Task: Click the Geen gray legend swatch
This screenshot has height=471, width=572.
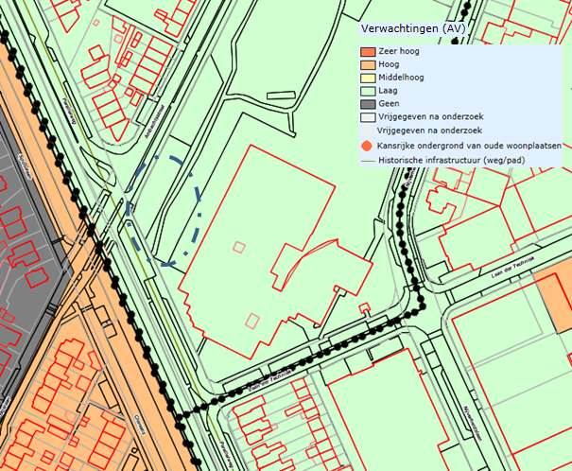Action: (x=367, y=105)
